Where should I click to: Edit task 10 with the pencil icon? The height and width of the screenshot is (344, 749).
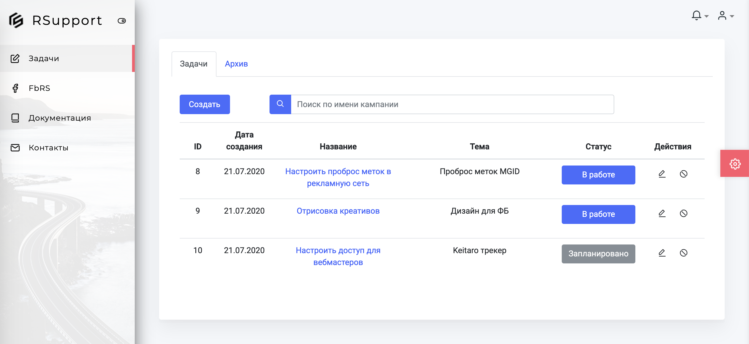click(662, 253)
